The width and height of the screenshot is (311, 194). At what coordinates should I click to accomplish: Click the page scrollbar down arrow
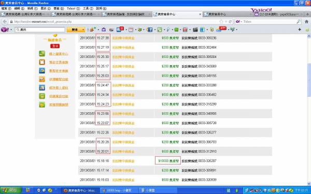click(x=309, y=184)
